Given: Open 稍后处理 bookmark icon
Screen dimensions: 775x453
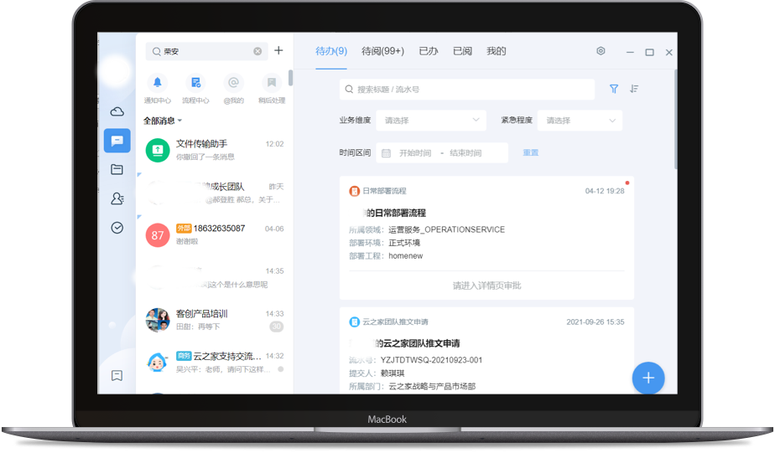Looking at the screenshot, I should pos(272,82).
